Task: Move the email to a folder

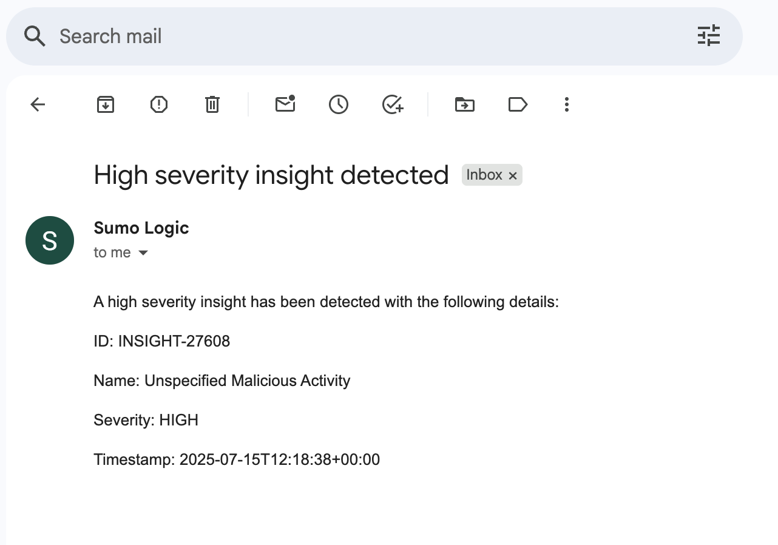Action: pos(464,104)
